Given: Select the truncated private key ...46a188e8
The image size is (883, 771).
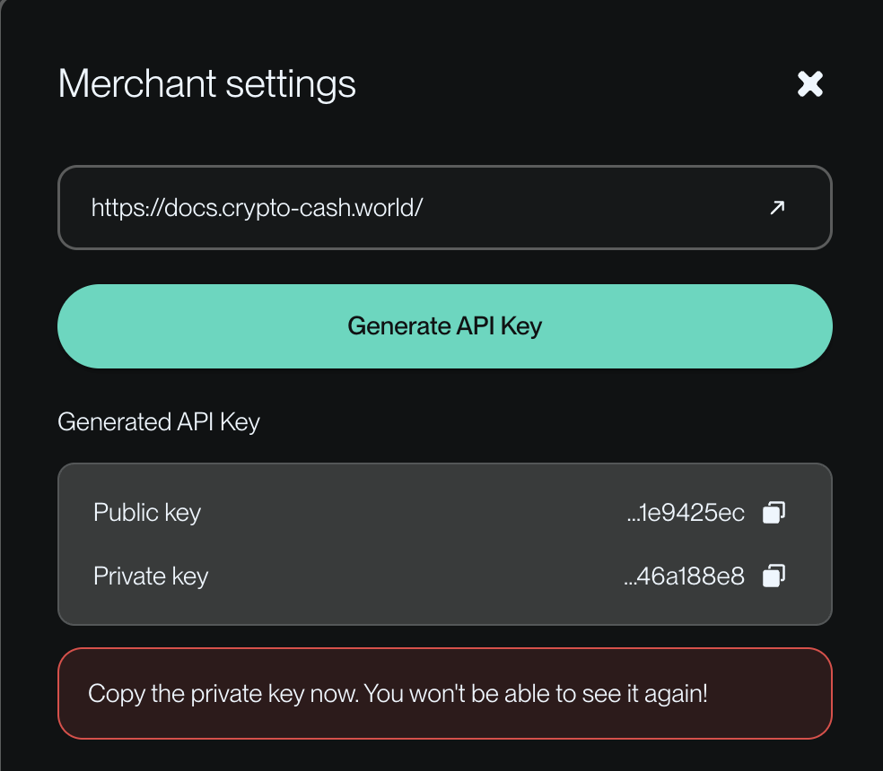Looking at the screenshot, I should coord(685,576).
